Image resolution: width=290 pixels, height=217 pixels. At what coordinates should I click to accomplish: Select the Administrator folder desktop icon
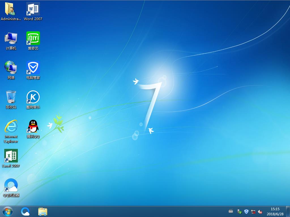[x=11, y=9]
